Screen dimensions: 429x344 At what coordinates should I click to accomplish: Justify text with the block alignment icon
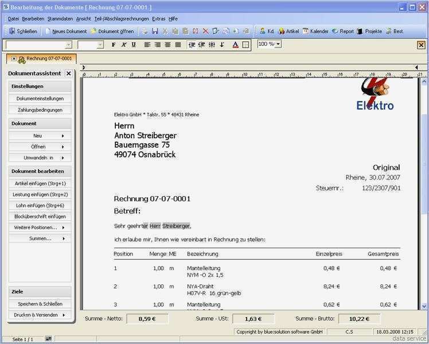point(178,45)
